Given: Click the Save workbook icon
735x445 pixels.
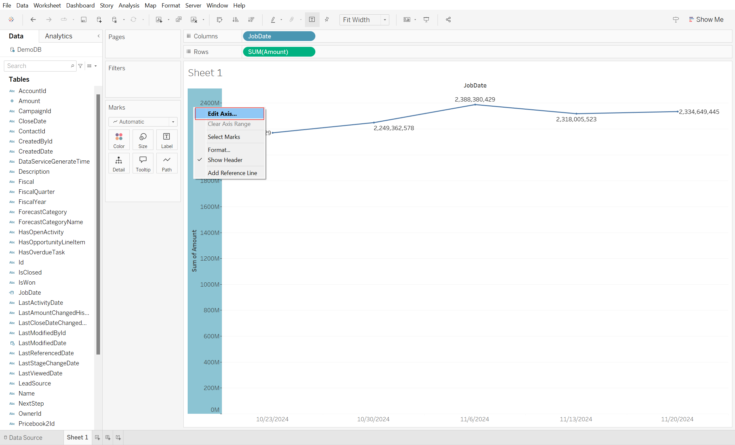Looking at the screenshot, I should point(84,20).
